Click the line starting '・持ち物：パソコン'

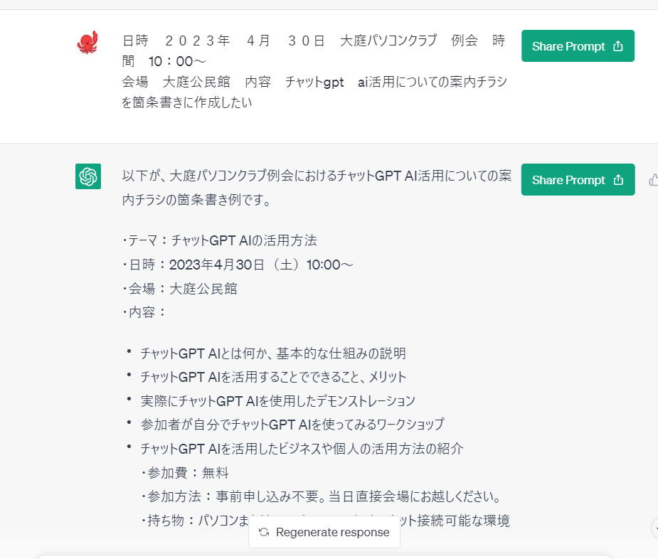tap(325, 521)
